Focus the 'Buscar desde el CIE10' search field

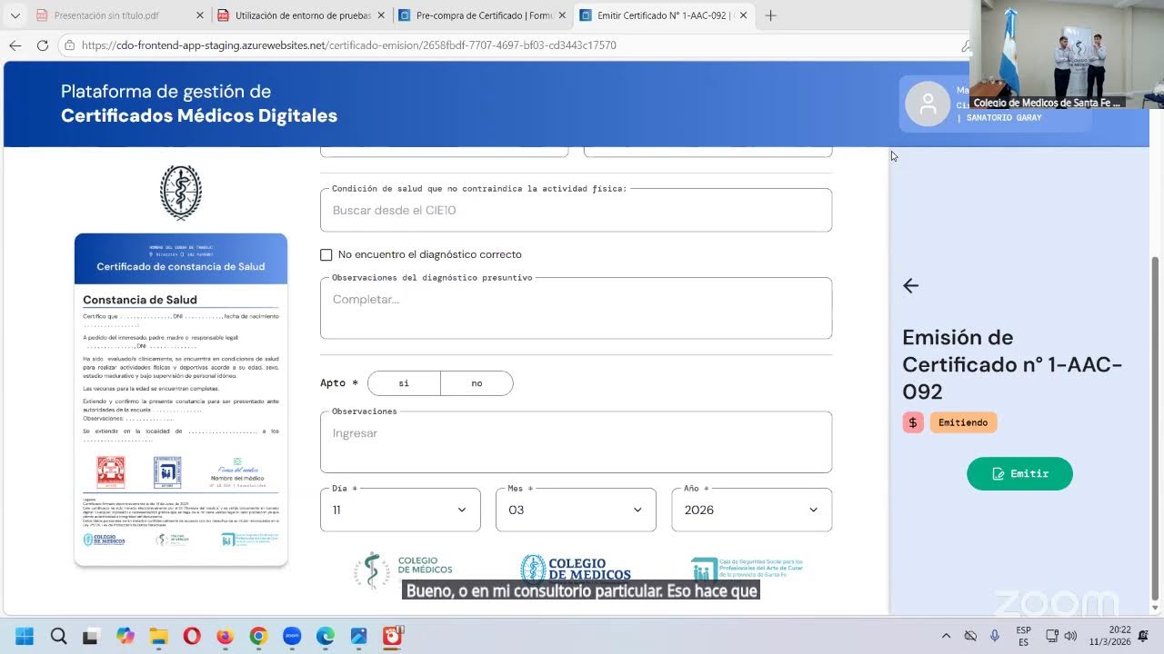pyautogui.click(x=576, y=210)
